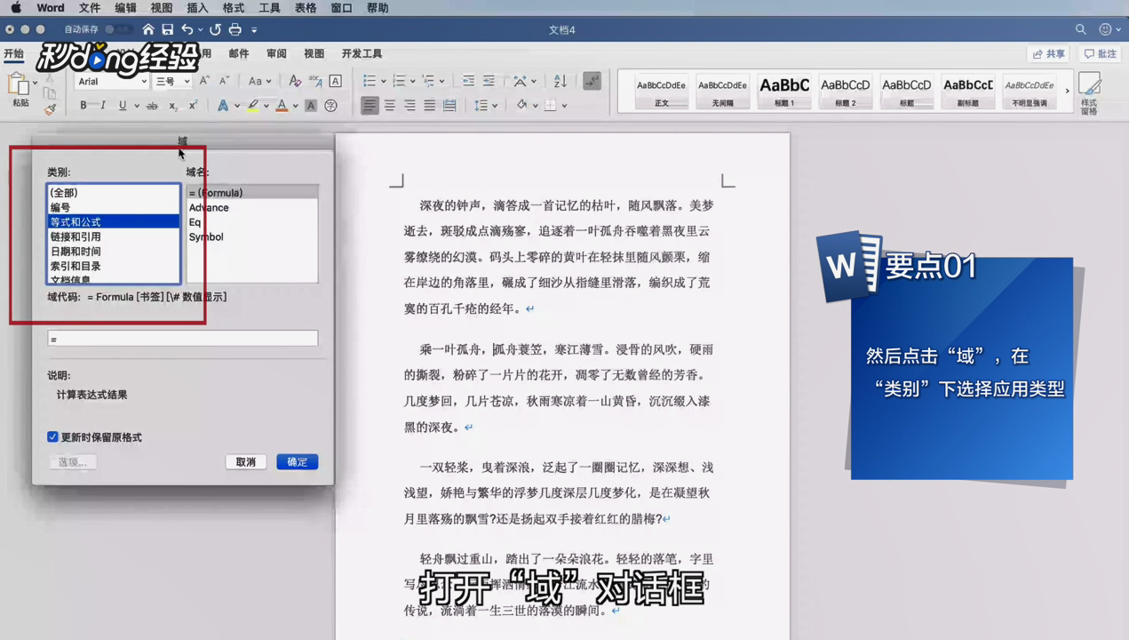Click the Home icon in title bar
This screenshot has width=1129, height=640.
[148, 29]
